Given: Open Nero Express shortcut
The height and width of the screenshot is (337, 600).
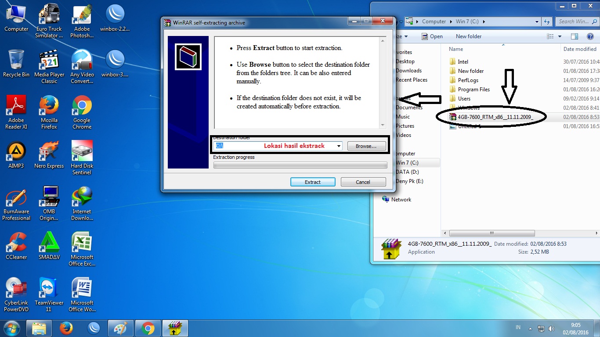Looking at the screenshot, I should 49,154.
